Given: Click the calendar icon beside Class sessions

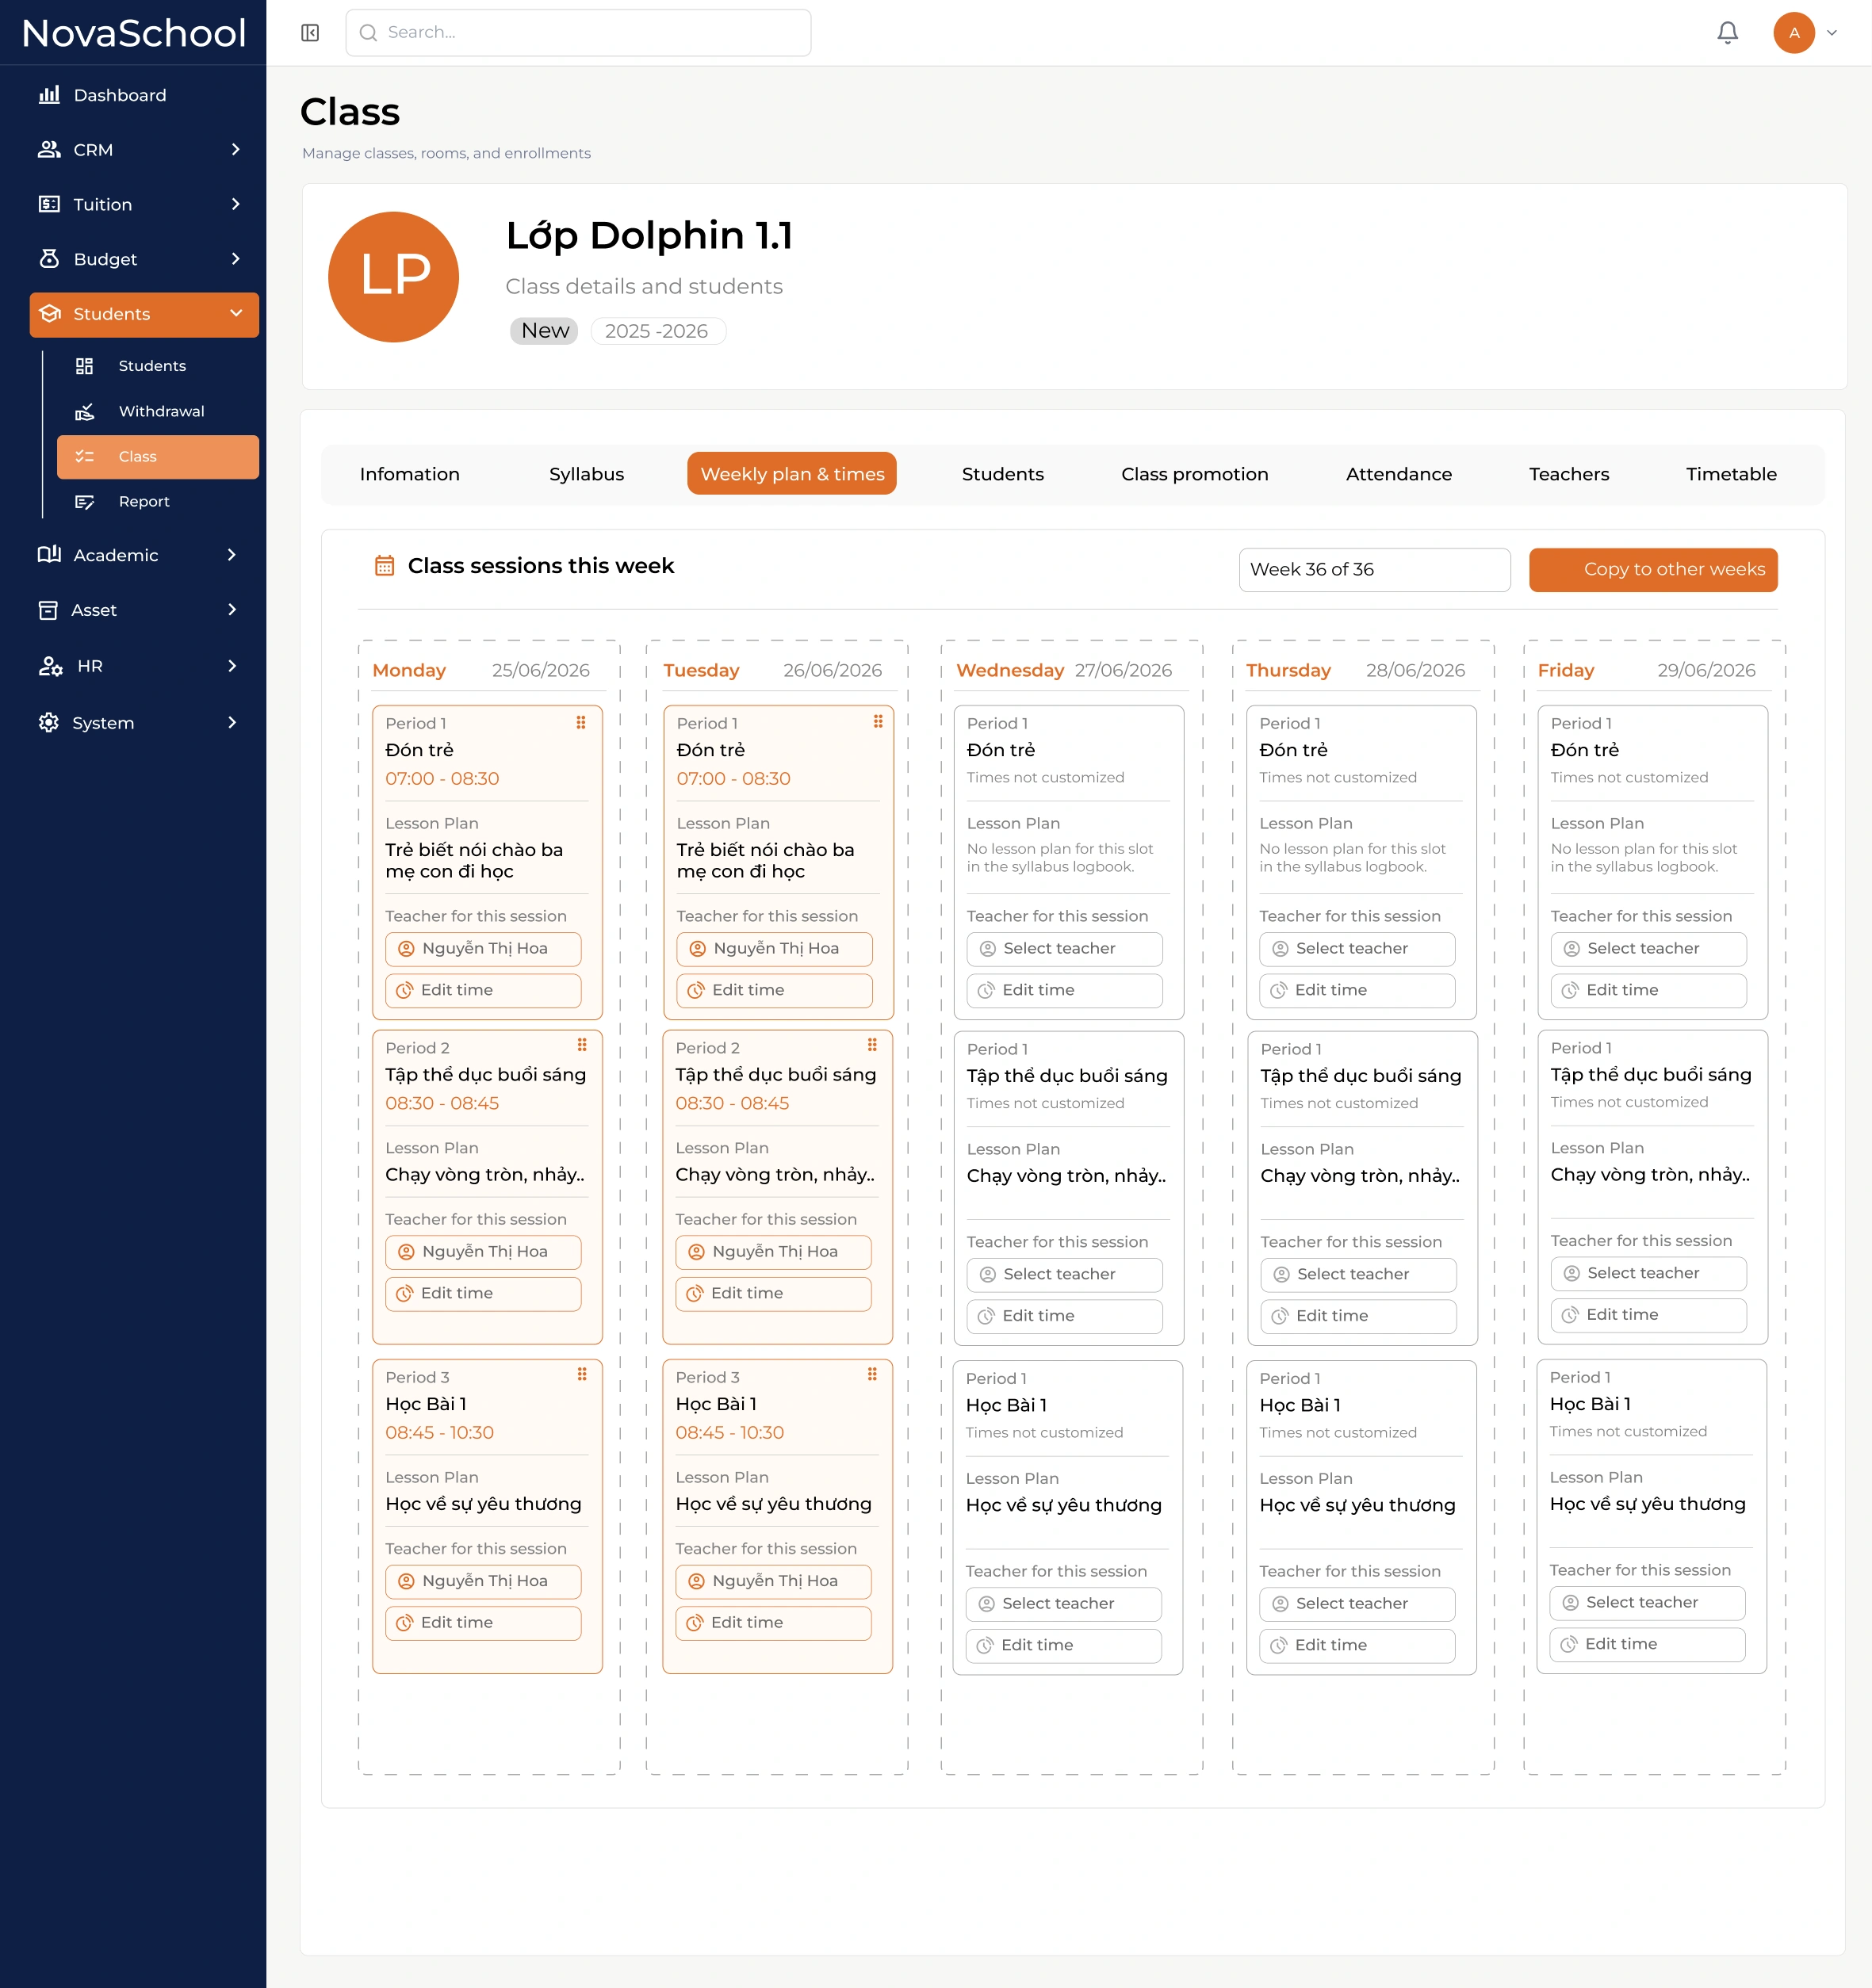Looking at the screenshot, I should [x=385, y=566].
